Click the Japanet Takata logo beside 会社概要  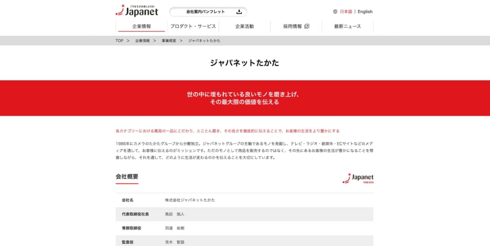[x=358, y=178]
